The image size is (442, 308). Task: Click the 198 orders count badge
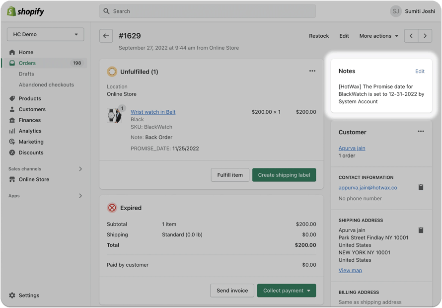(x=77, y=63)
